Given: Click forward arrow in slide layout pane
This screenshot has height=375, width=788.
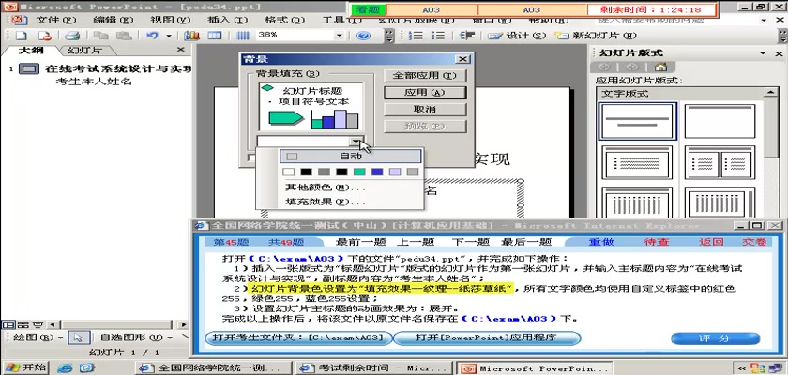Looking at the screenshot, I should pos(632,67).
